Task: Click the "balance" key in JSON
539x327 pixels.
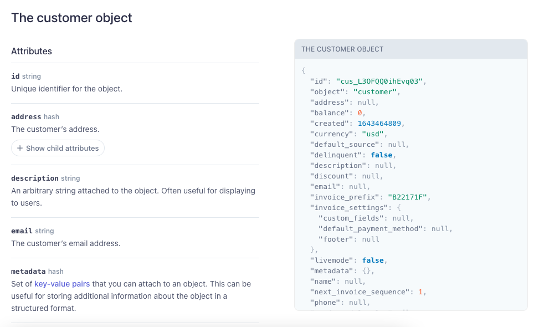Action: click(329, 113)
